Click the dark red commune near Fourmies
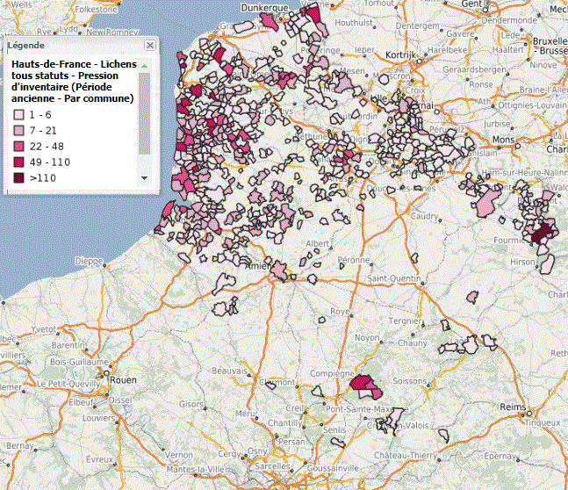Image resolution: width=568 pixels, height=490 pixels. 543,232
